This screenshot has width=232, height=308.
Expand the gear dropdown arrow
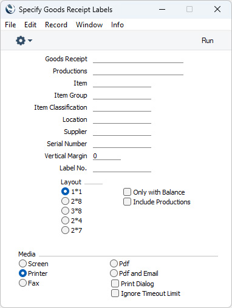point(30,41)
